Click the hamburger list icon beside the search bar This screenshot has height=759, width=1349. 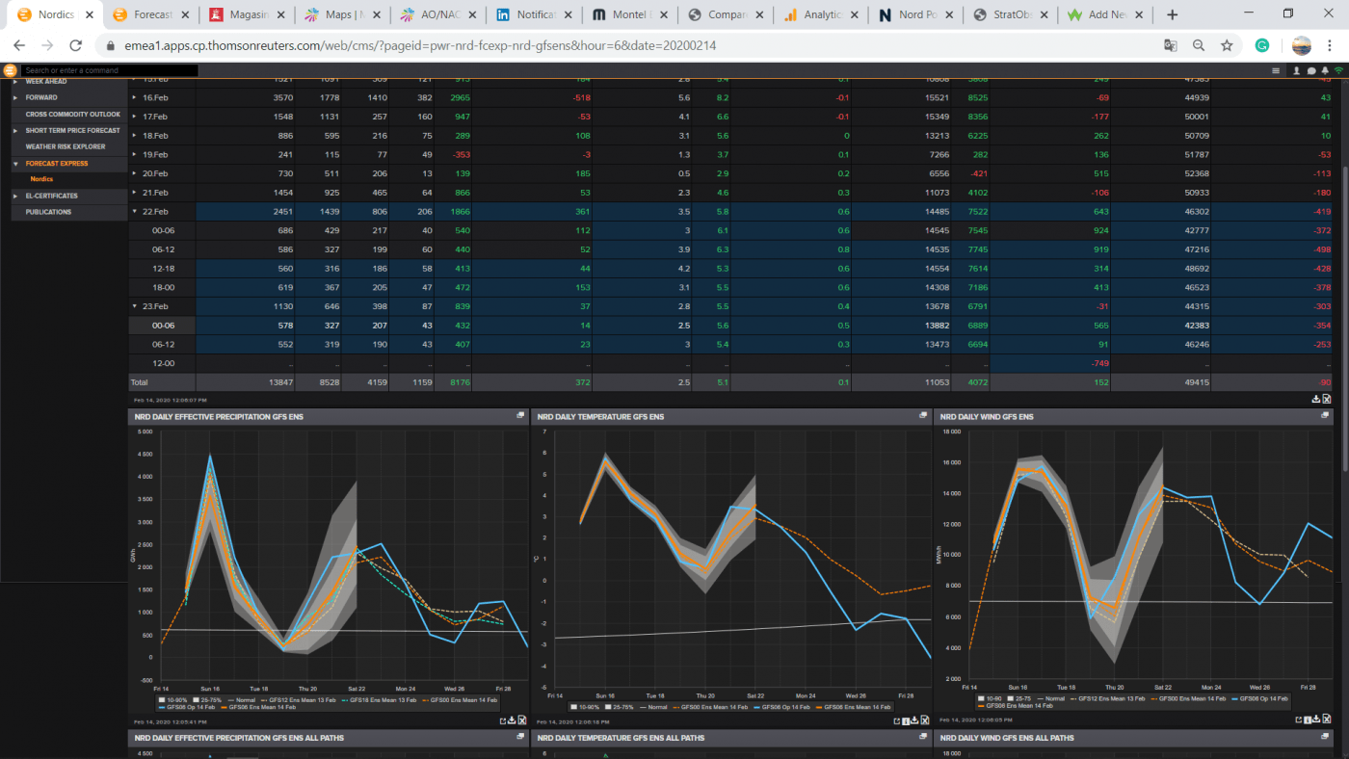[1276, 69]
